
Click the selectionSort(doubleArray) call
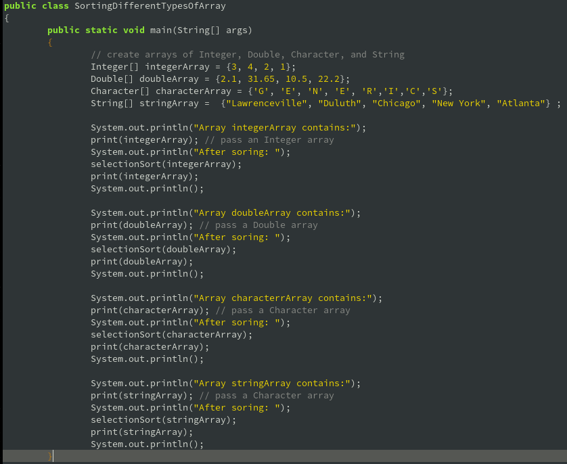(x=164, y=249)
